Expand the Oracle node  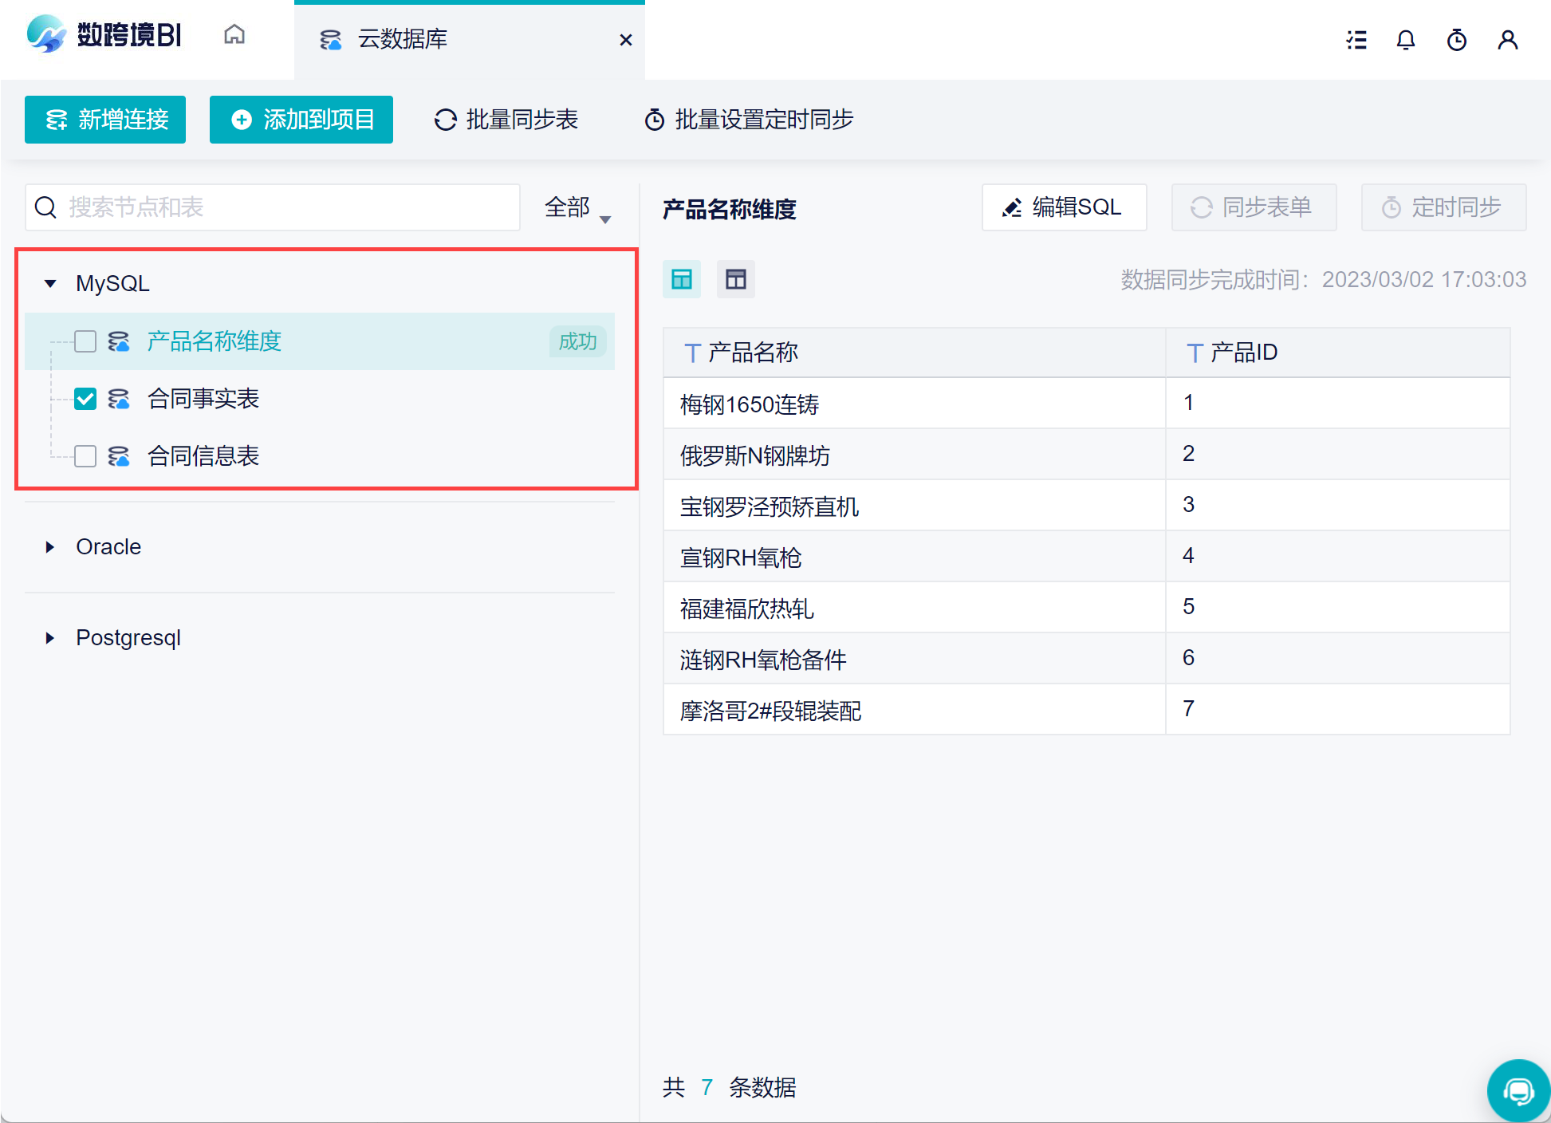[x=50, y=547]
